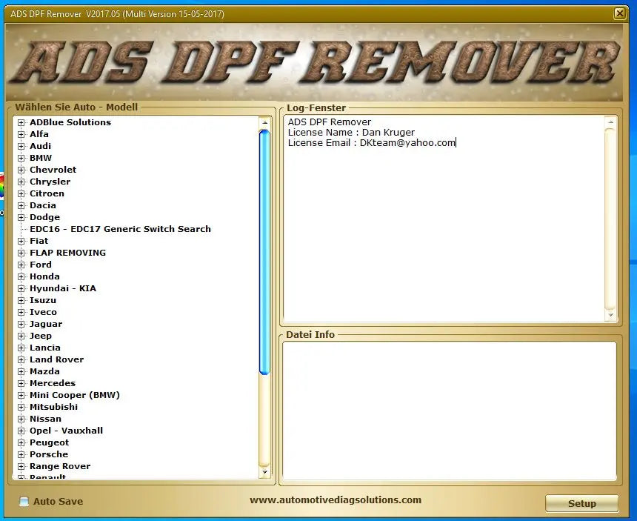The image size is (637, 521).
Task: Expand the Opel - Vauxhall entry
Action: (x=22, y=431)
